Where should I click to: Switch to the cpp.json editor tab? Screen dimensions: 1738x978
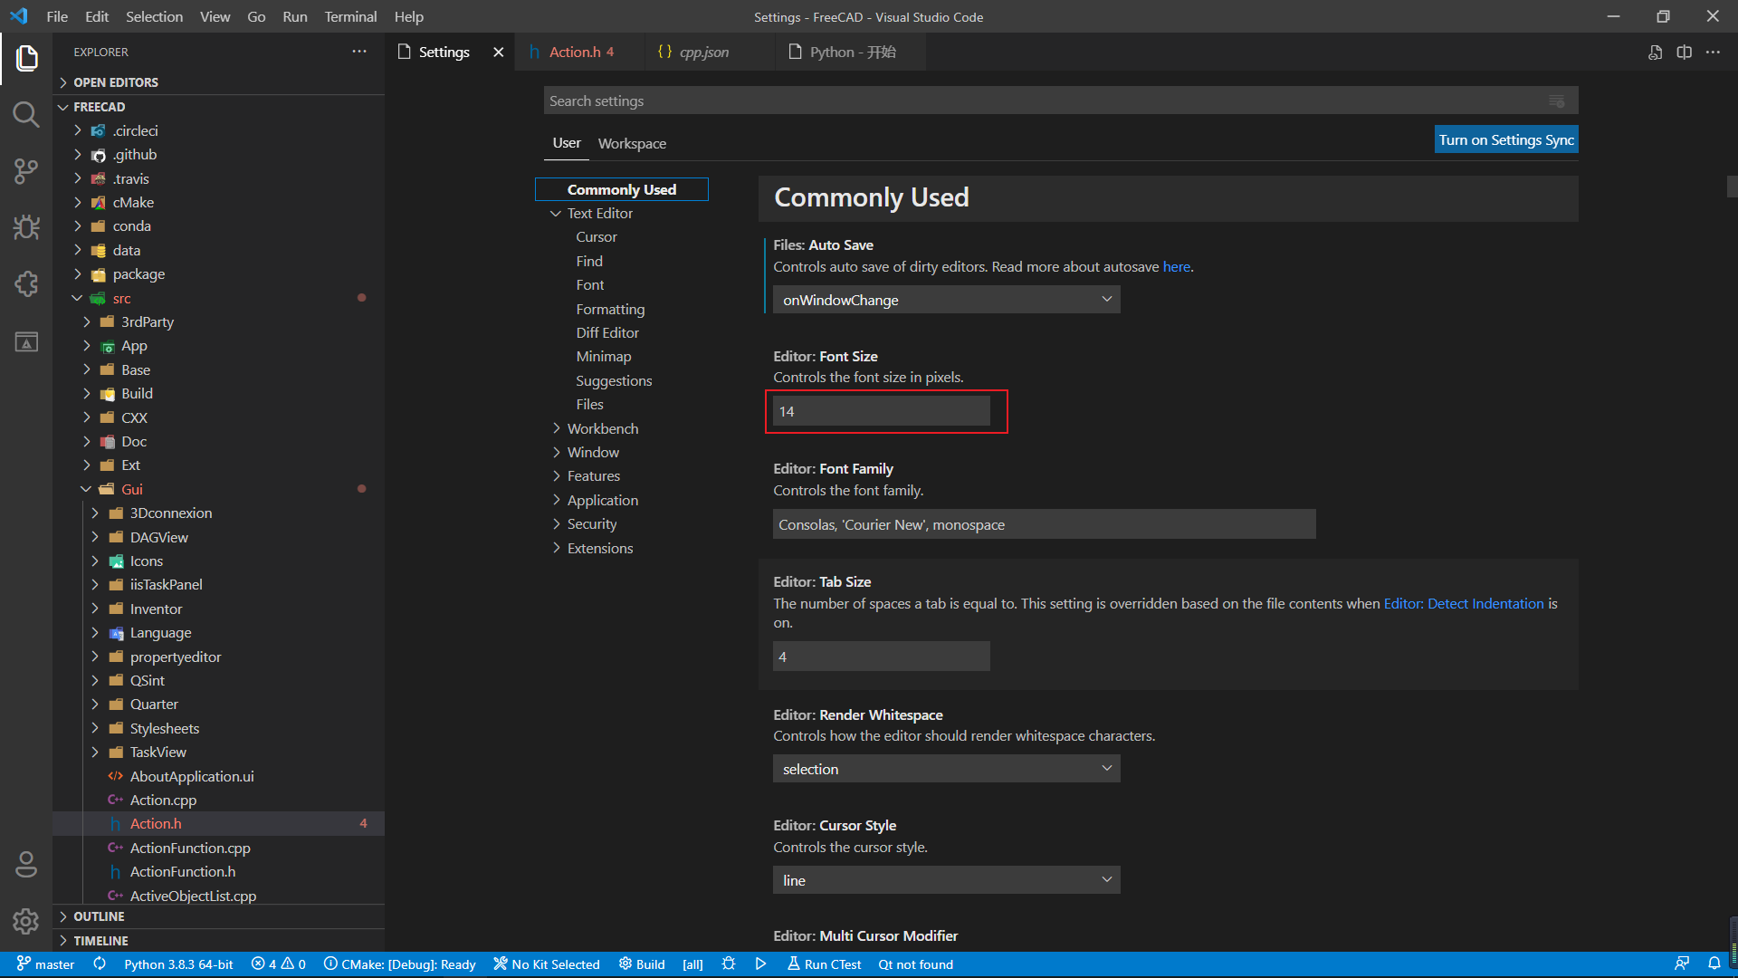click(702, 52)
